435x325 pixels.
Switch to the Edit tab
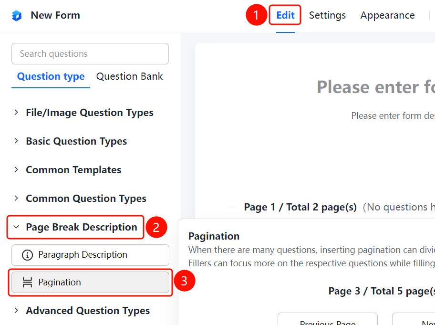tap(285, 15)
